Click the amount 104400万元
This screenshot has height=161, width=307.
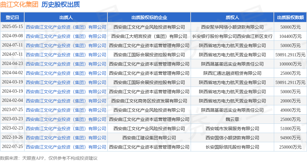pos(290,36)
